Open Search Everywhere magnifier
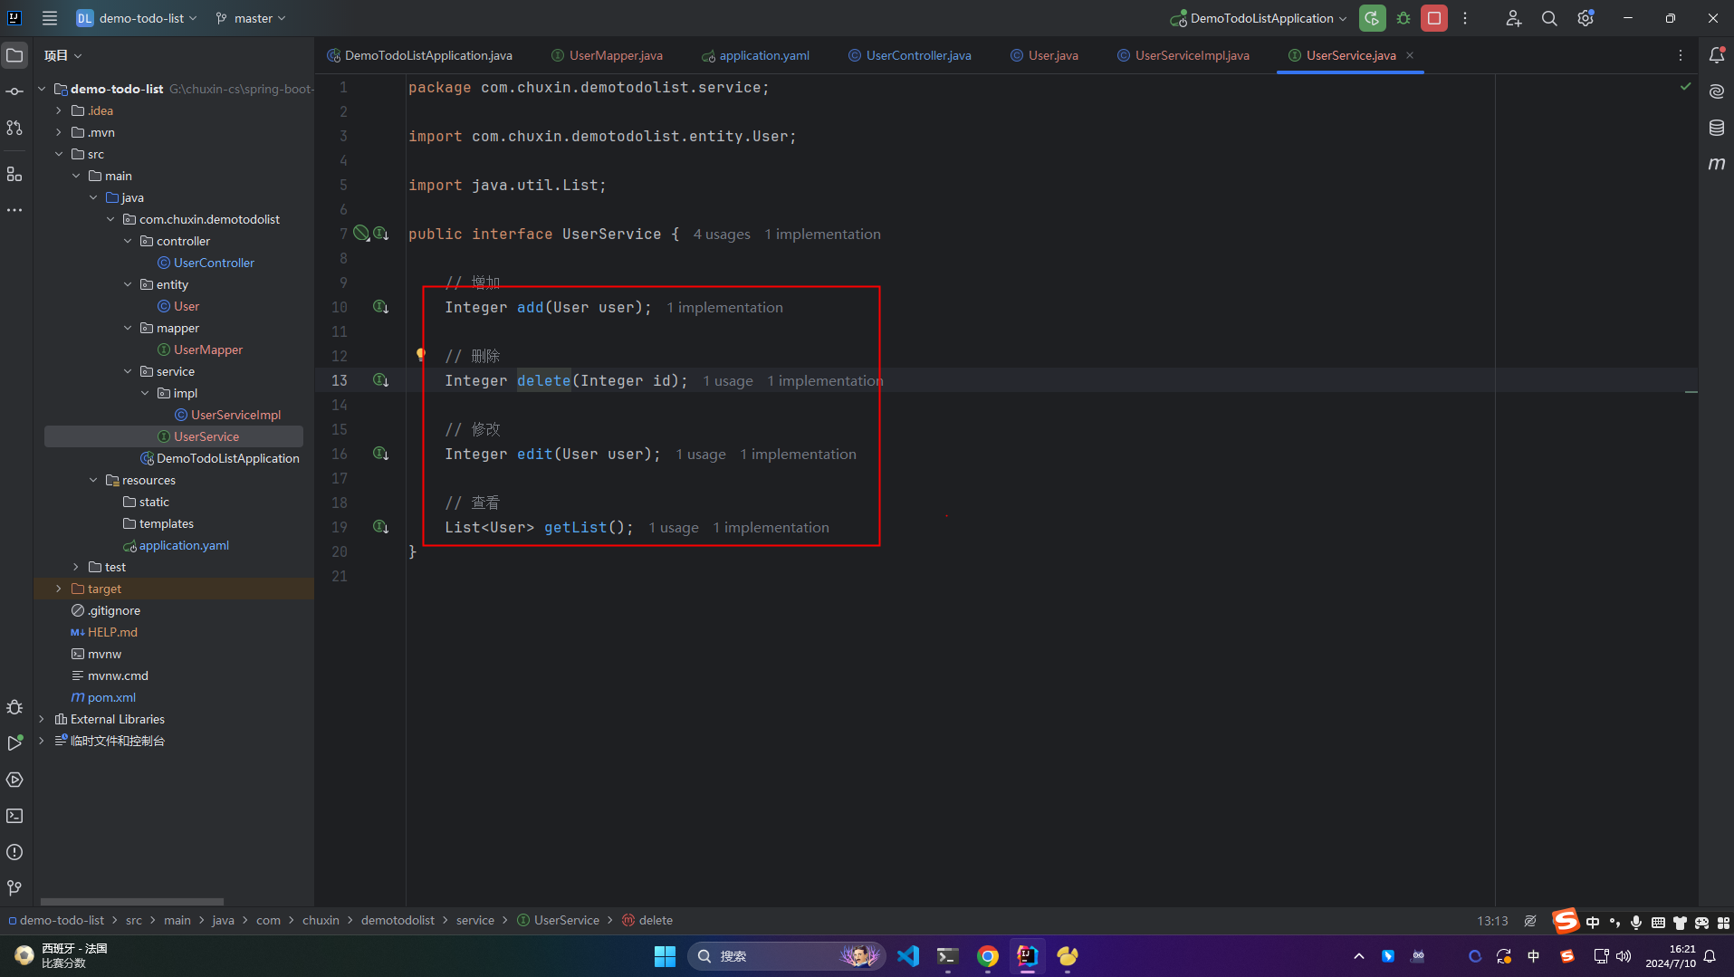This screenshot has width=1734, height=977. [x=1549, y=18]
